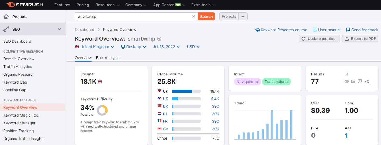
Task: Click the Other volume progress bar
Action: [186, 138]
